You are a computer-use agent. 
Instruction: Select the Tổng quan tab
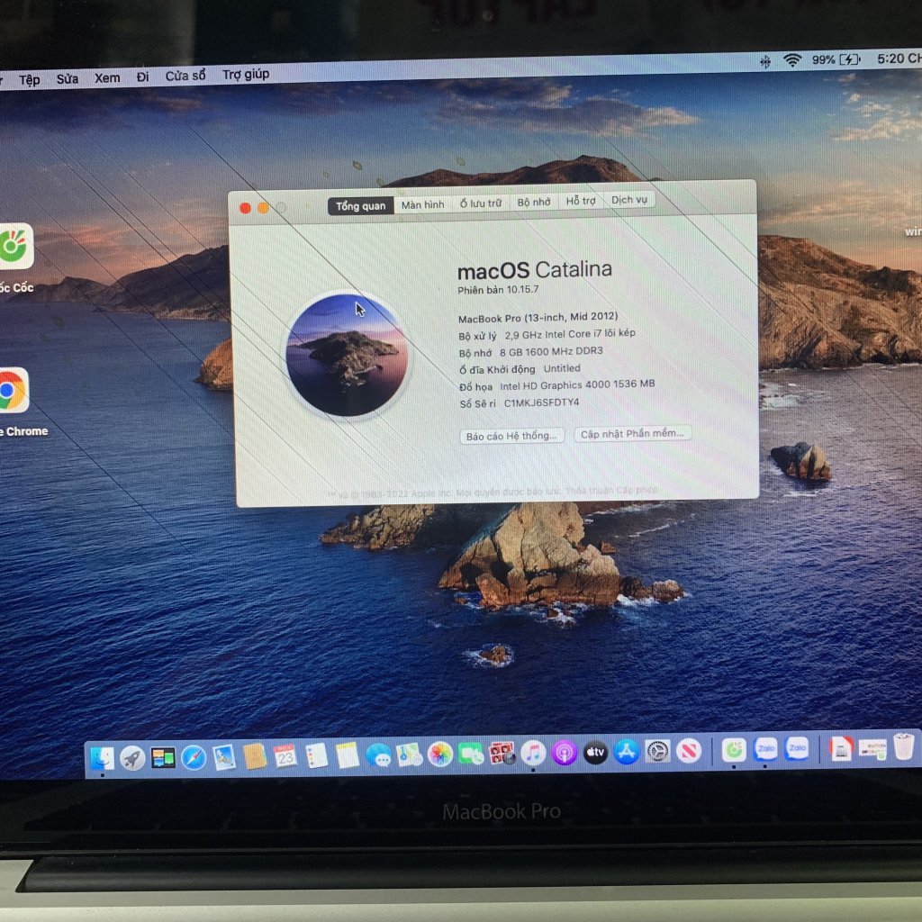[360, 206]
